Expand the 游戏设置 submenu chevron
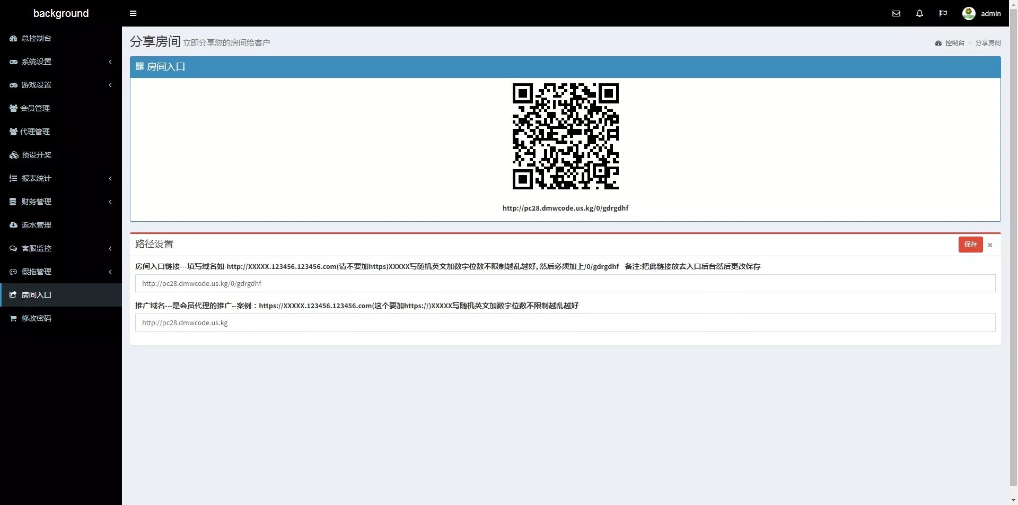The width and height of the screenshot is (1018, 505). (x=110, y=85)
